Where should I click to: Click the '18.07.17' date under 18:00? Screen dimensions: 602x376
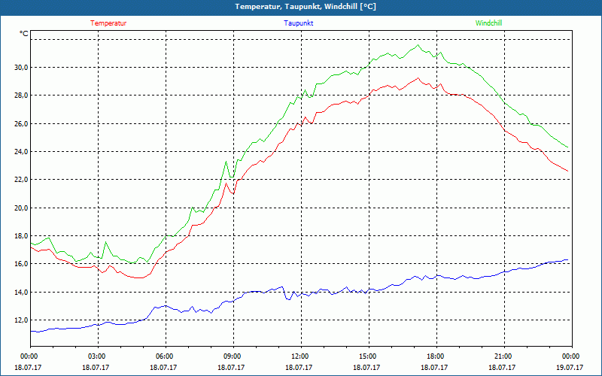point(435,368)
